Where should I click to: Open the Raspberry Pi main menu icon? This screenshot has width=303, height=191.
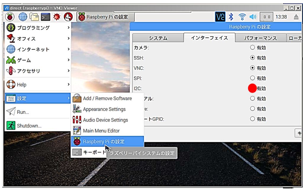pyautogui.click(x=10, y=17)
